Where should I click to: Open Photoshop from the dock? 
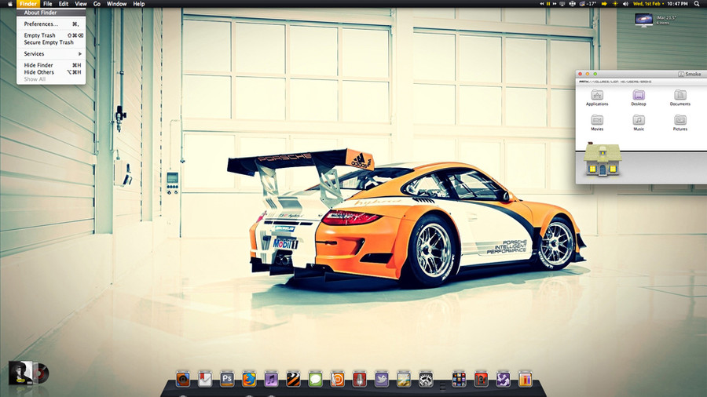point(227,380)
